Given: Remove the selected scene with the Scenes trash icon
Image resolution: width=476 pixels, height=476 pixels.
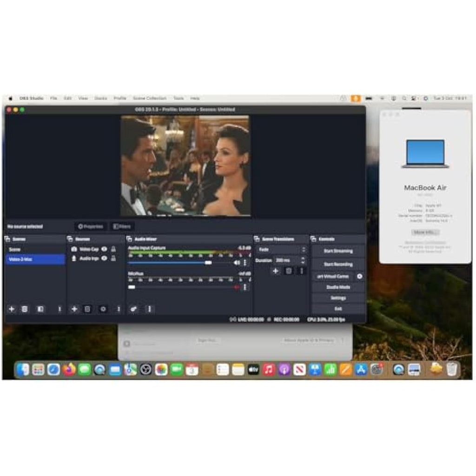Looking at the screenshot, I should click(25, 309).
